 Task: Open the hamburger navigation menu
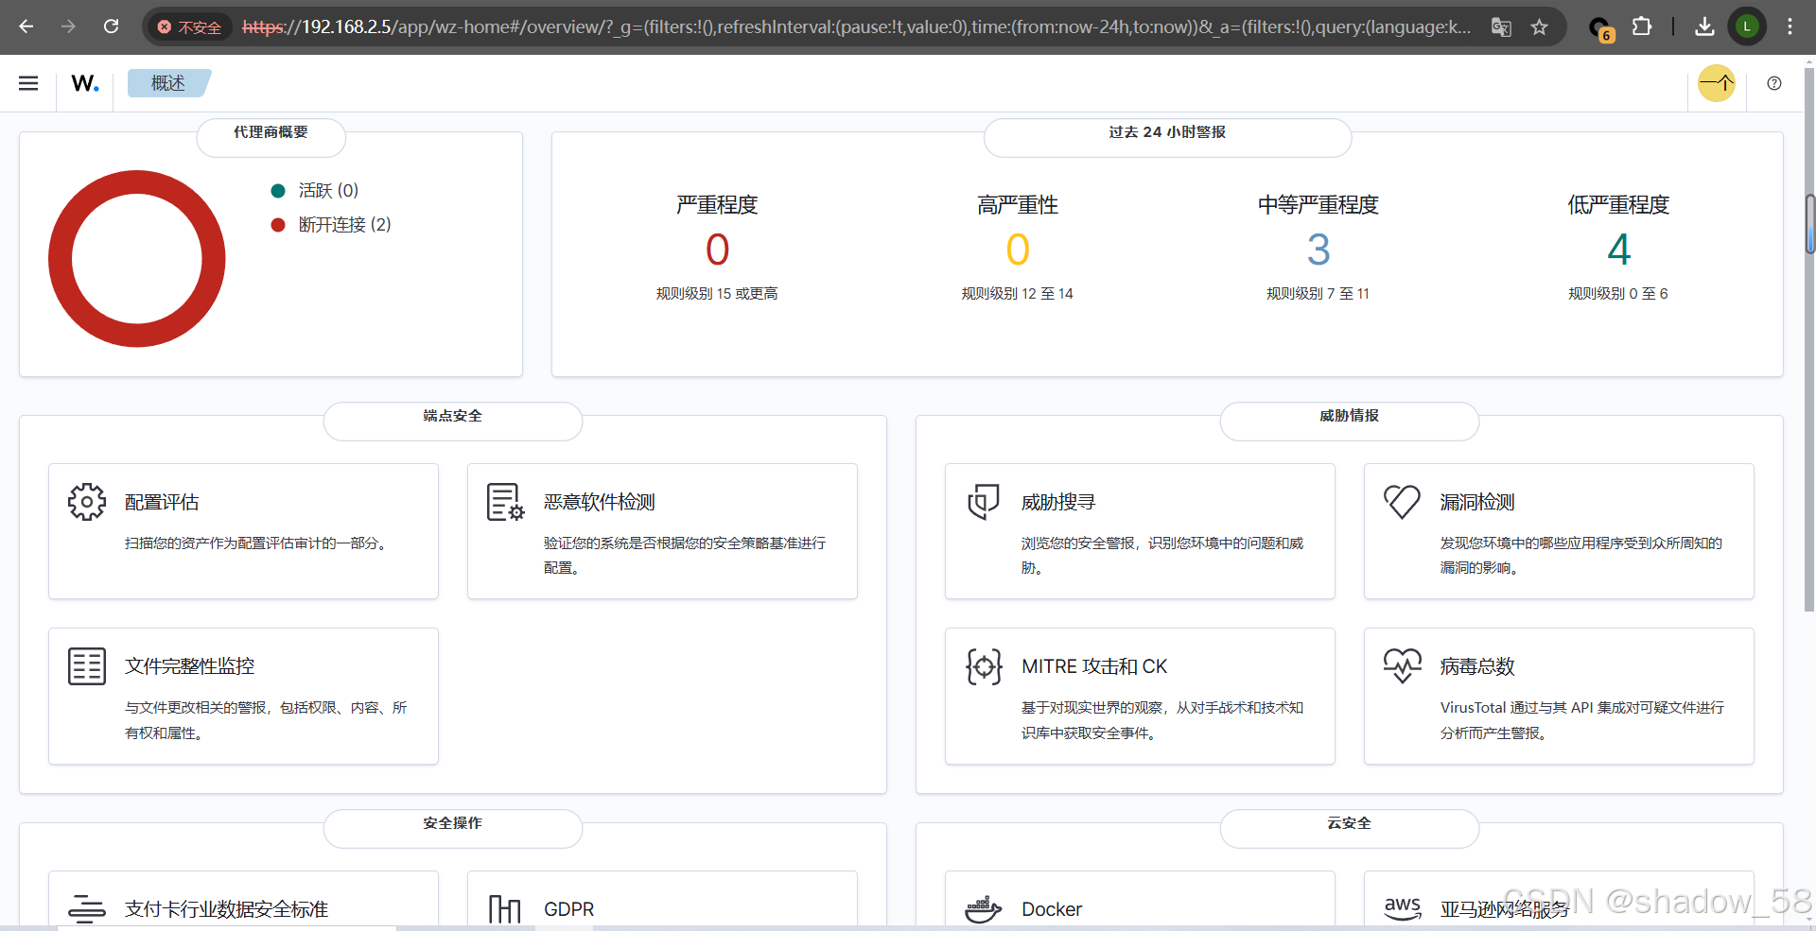pyautogui.click(x=28, y=83)
